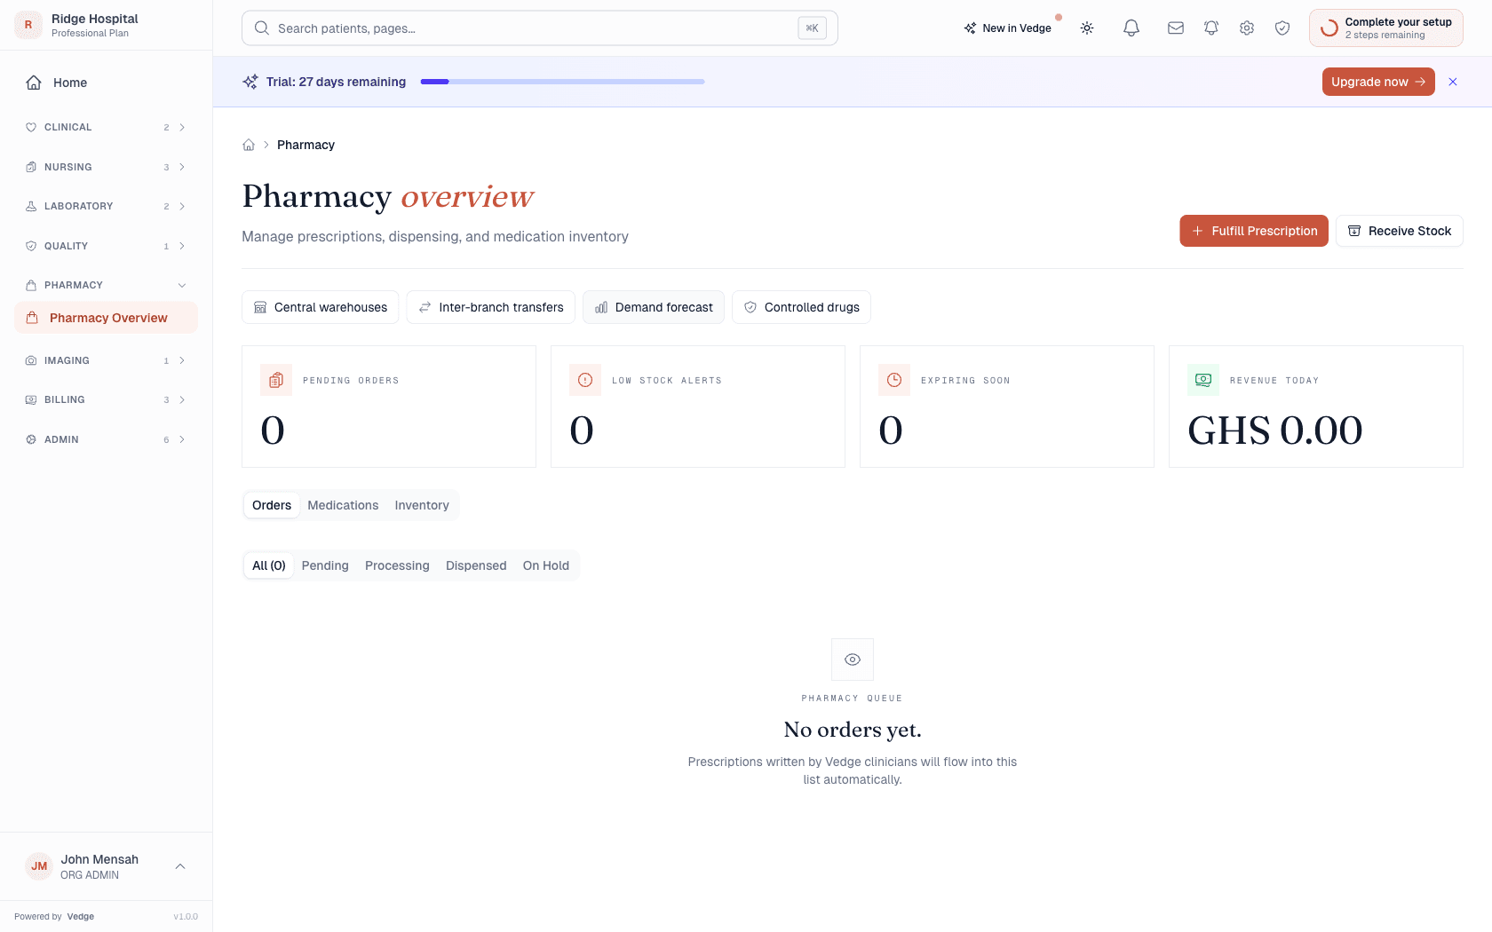
Task: Click the Ridge Hospital R logo
Action: [x=28, y=25]
